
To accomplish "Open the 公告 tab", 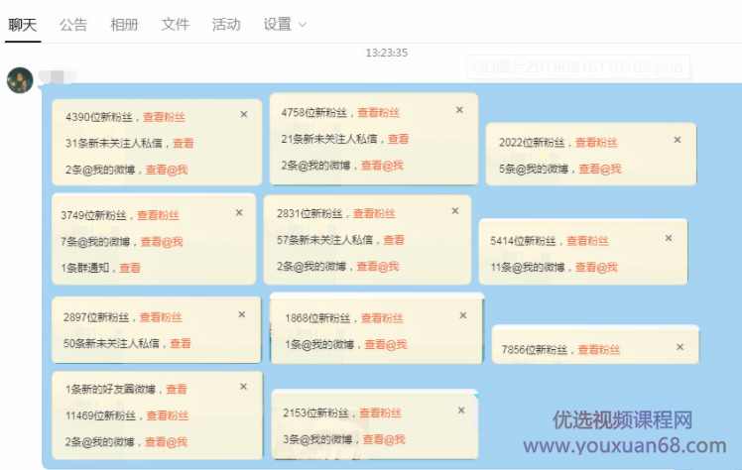I will pyautogui.click(x=73, y=25).
